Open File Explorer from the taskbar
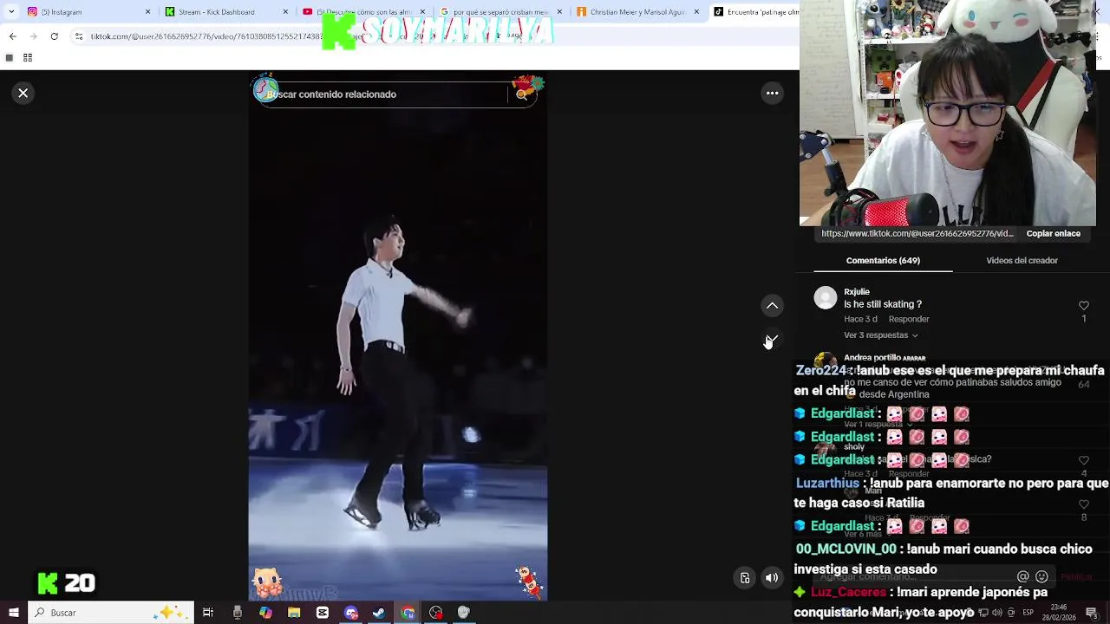This screenshot has height=624, width=1110. (x=294, y=613)
